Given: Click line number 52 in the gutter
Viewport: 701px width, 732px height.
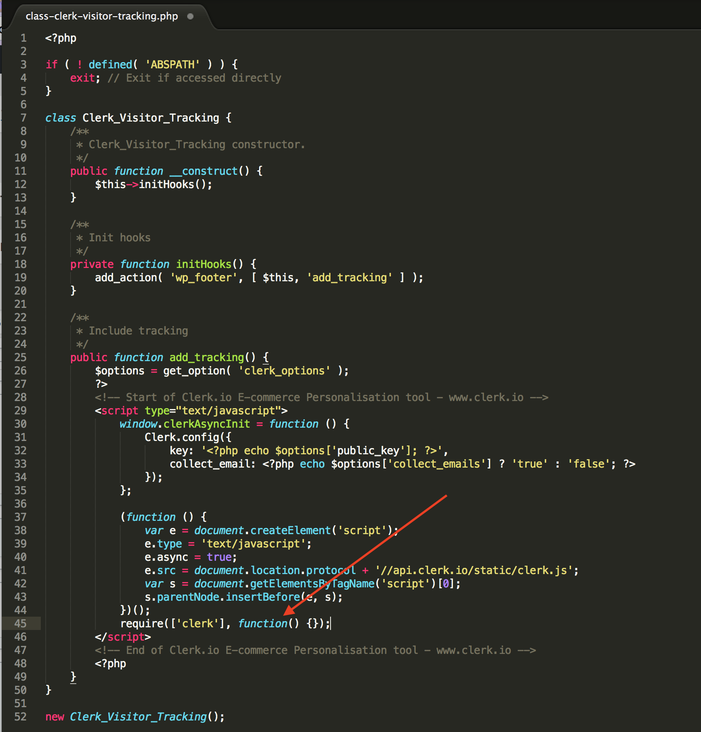Looking at the screenshot, I should [x=20, y=716].
